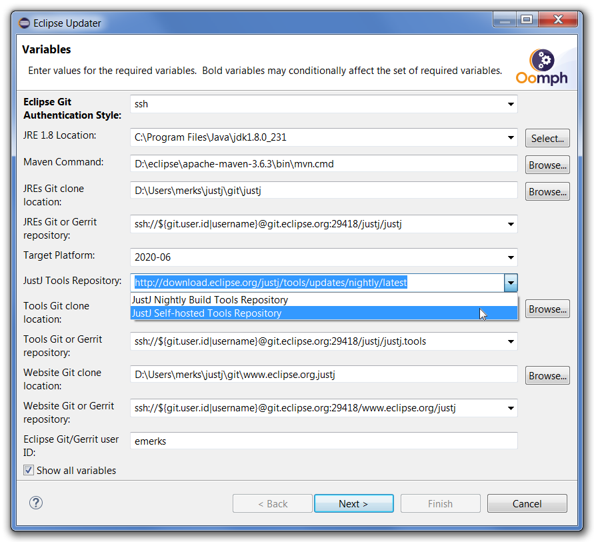Viewport: 594px width, 542px height.
Task: Click the Oomph logo
Action: pyautogui.click(x=541, y=67)
